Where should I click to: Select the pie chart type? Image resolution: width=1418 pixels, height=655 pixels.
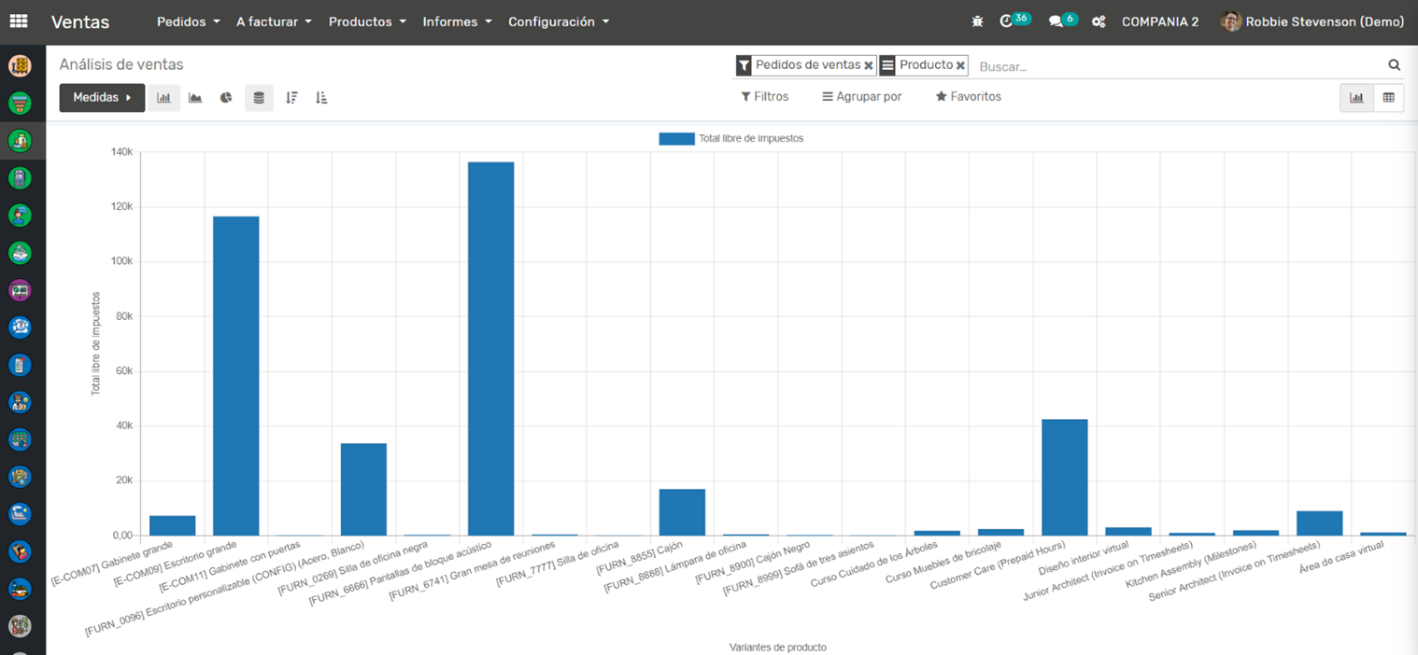tap(226, 98)
